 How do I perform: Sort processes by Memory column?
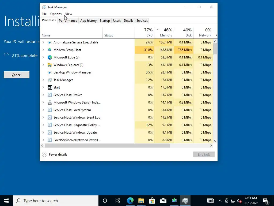(164, 32)
